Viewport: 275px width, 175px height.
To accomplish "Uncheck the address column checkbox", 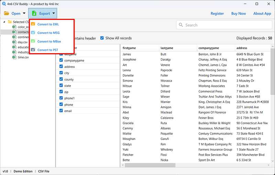I will [61, 67].
